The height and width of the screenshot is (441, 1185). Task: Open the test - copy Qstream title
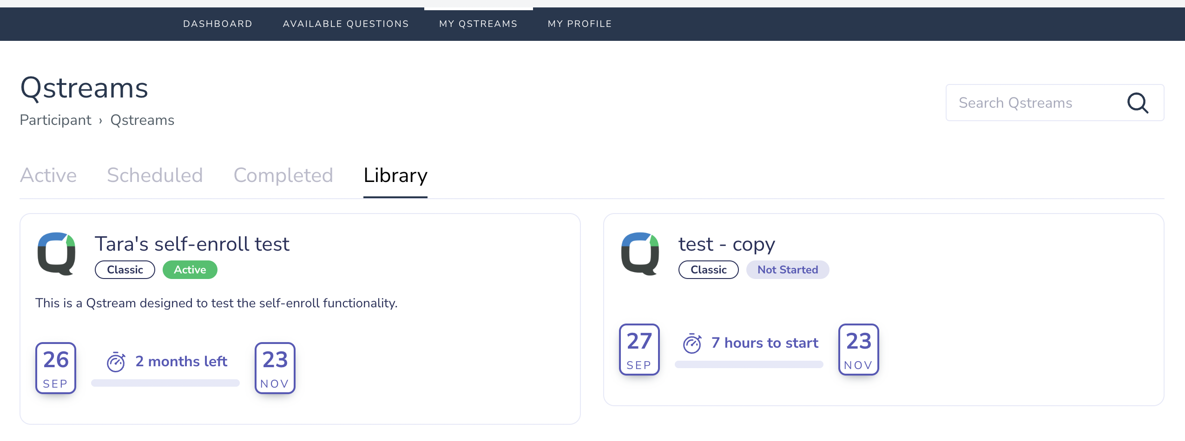point(727,244)
